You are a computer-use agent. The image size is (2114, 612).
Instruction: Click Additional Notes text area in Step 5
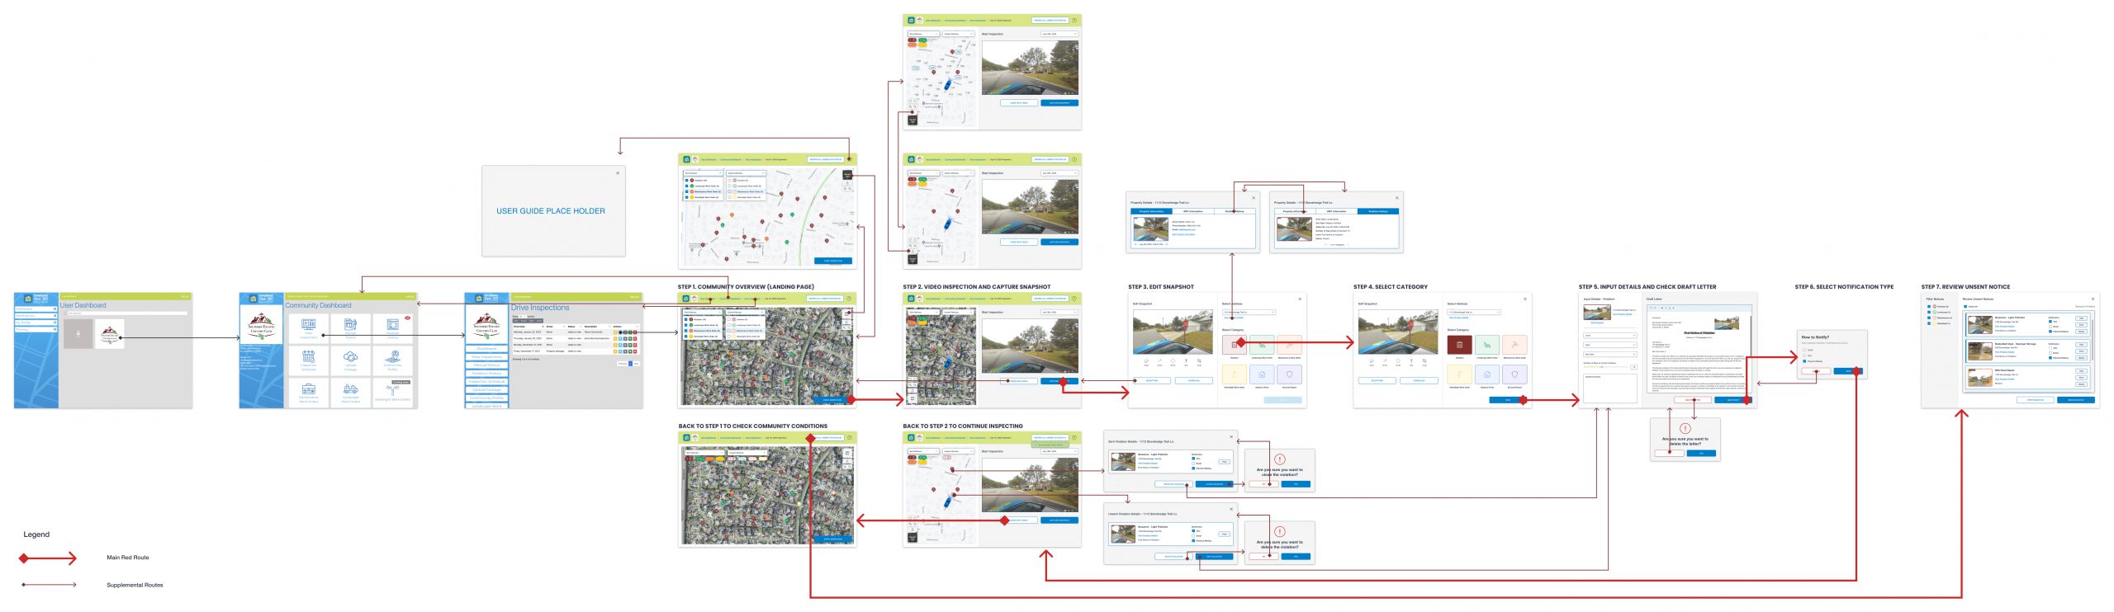tap(1610, 388)
